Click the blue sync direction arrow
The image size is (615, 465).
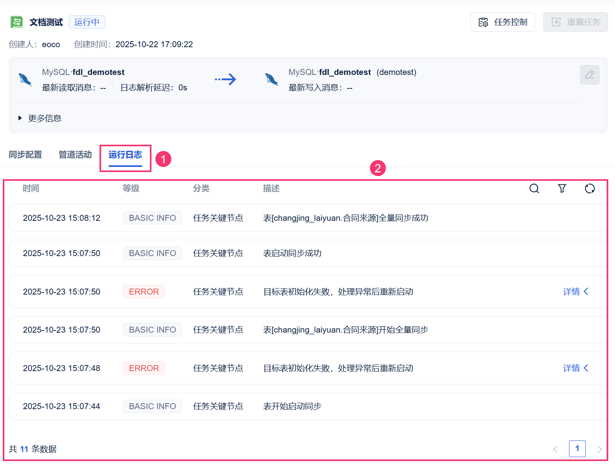[x=225, y=79]
